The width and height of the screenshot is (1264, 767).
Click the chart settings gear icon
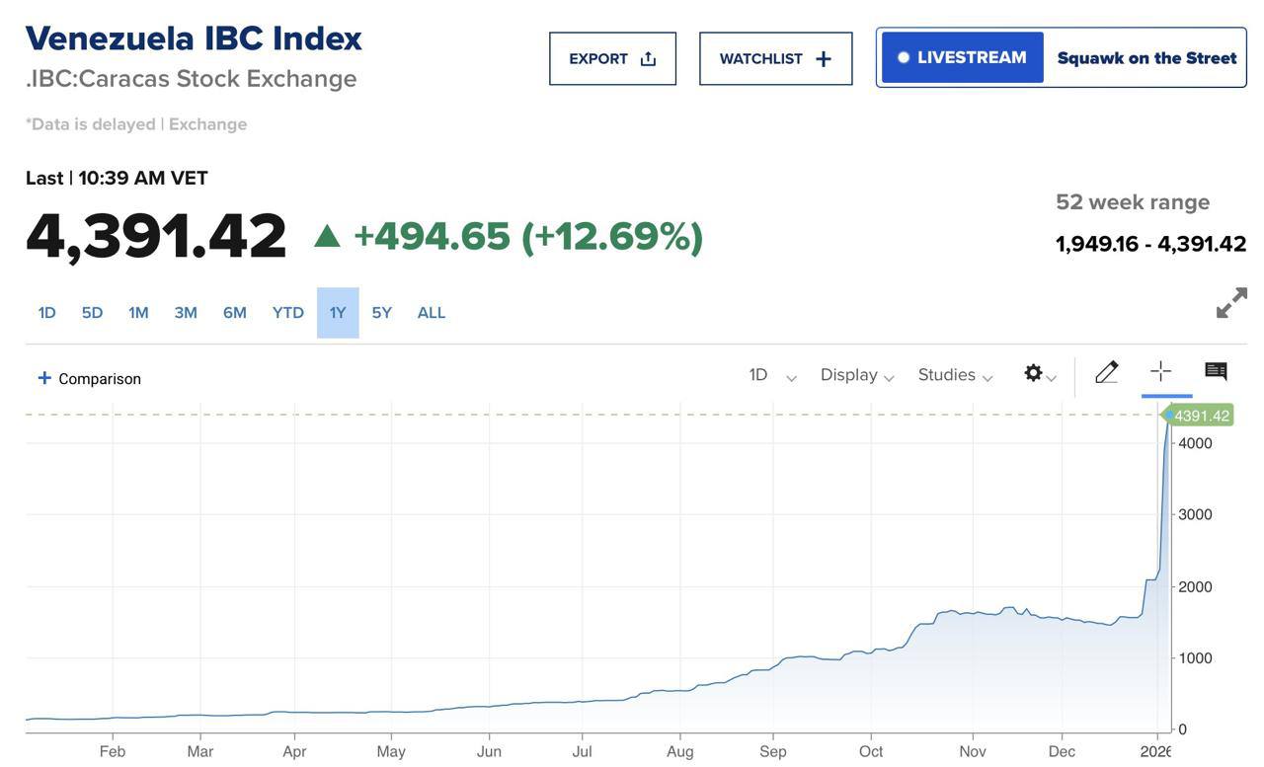(1034, 373)
